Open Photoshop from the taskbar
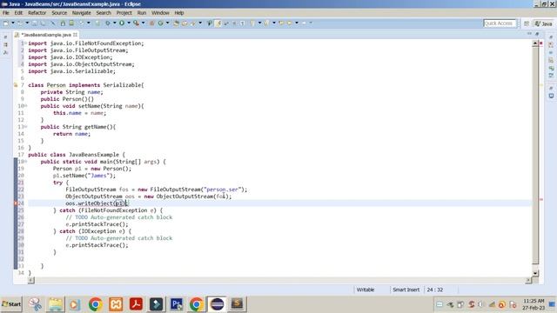The height and width of the screenshot is (313, 557). tap(176, 304)
